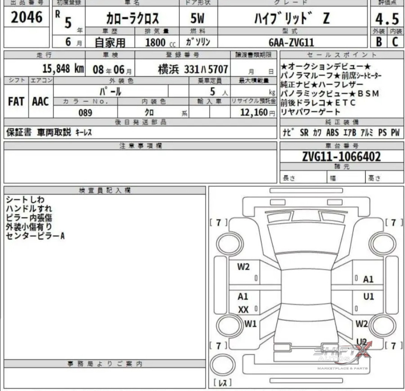Select the sales point line ★オークションデビュー★
The height and width of the screenshot is (391, 405).
[x=326, y=67]
